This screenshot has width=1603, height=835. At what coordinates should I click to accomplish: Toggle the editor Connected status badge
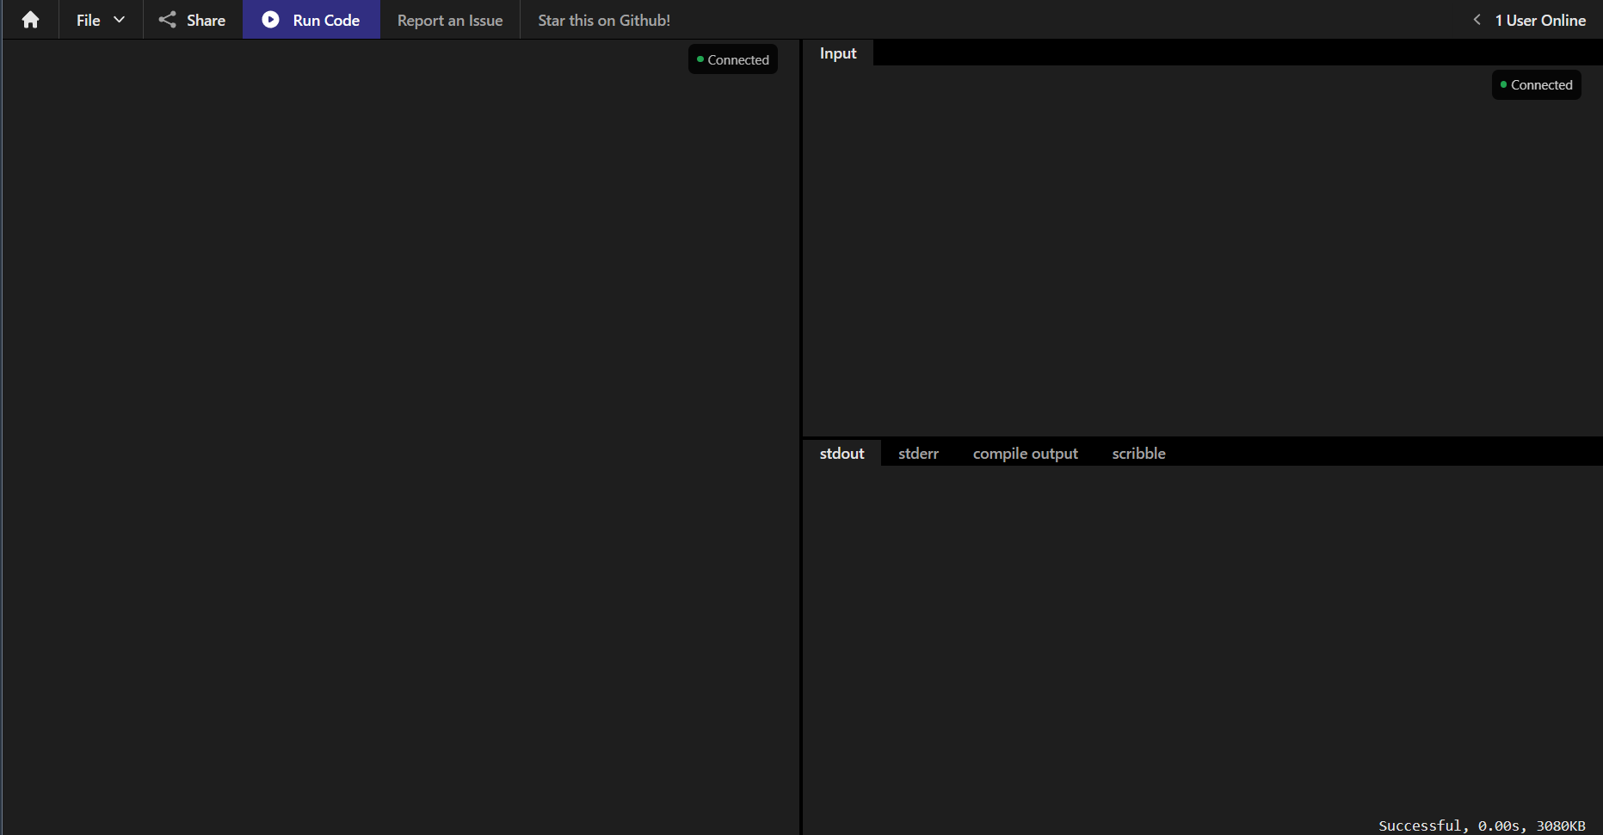[x=732, y=59]
